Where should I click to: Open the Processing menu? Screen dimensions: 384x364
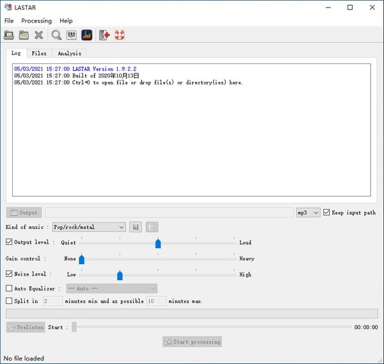(x=36, y=21)
